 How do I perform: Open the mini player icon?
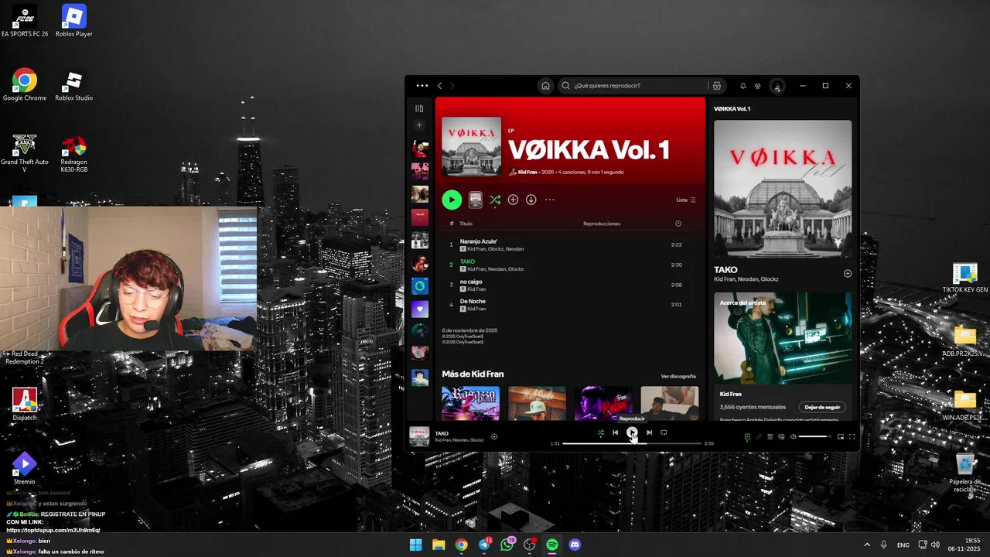841,437
